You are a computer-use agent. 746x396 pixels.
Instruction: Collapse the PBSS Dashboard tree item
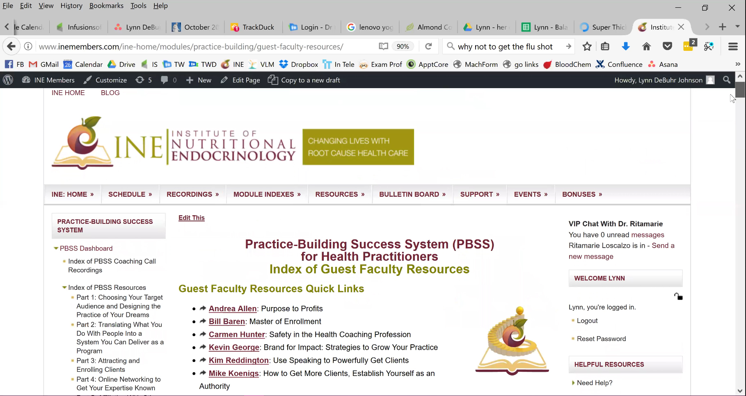coord(56,248)
